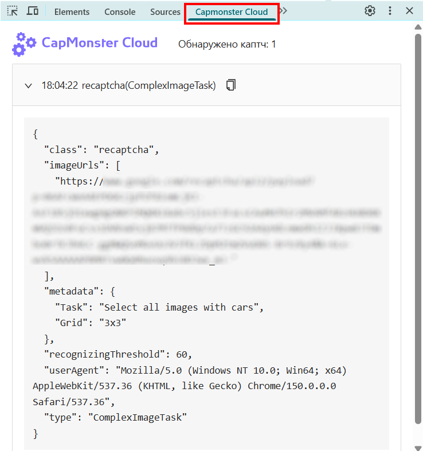This screenshot has width=423, height=451.
Task: Click the "Обнаружено капtч: 1" counter text
Action: [x=227, y=44]
